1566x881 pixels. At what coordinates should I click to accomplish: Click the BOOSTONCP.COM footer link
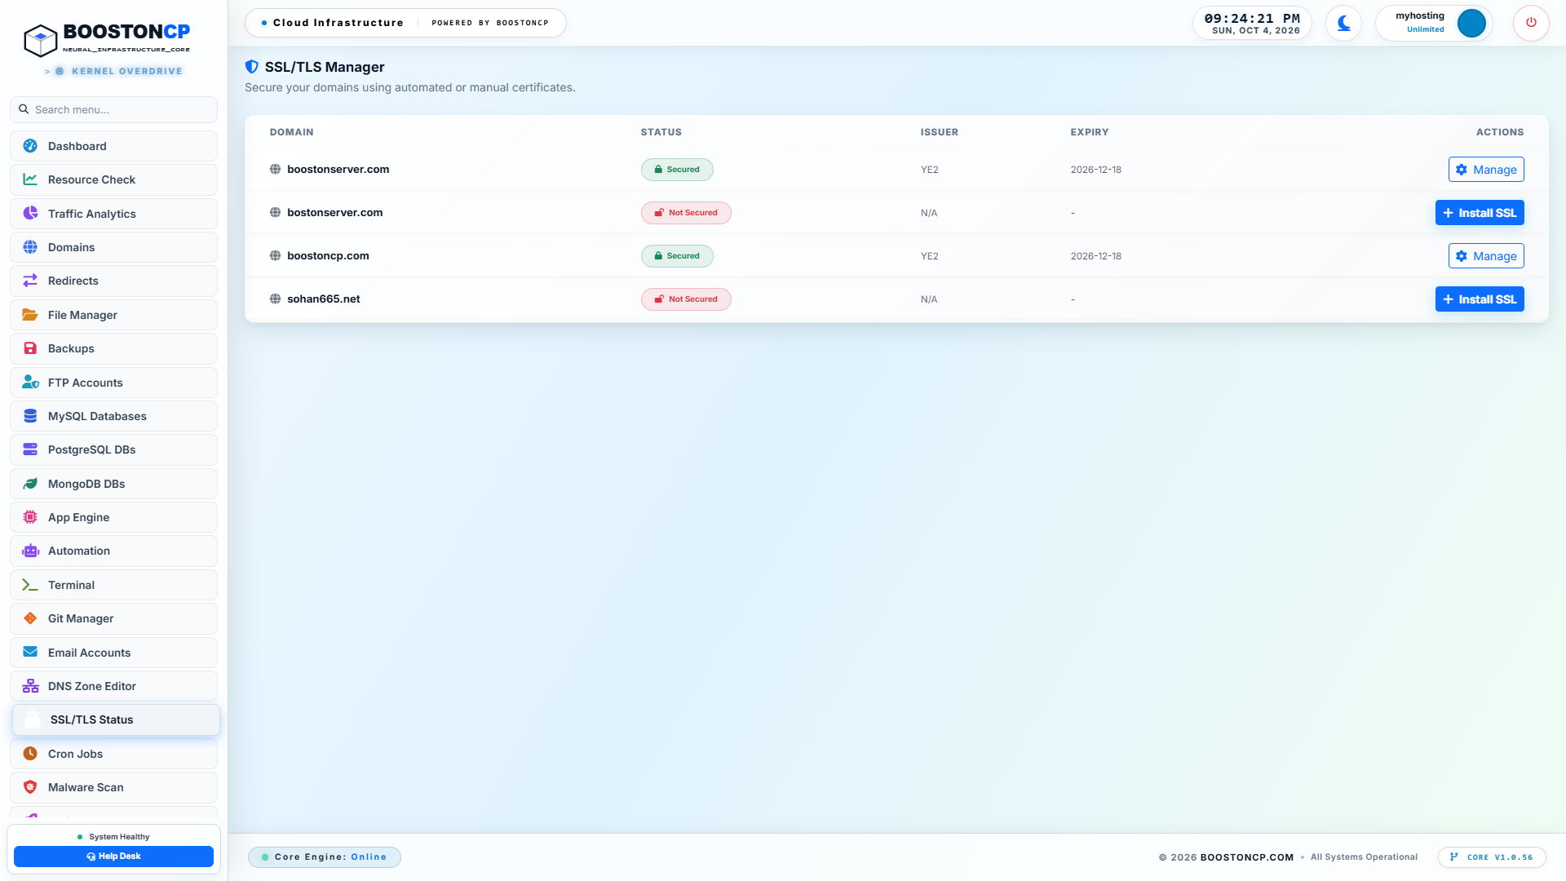click(1246, 857)
